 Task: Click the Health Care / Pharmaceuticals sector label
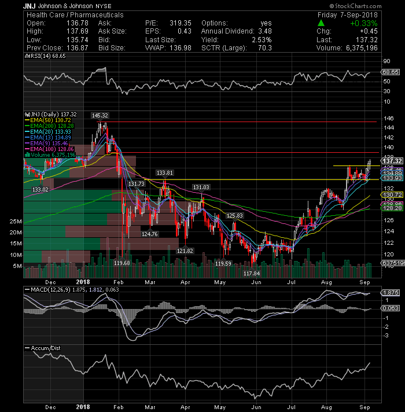click(75, 15)
